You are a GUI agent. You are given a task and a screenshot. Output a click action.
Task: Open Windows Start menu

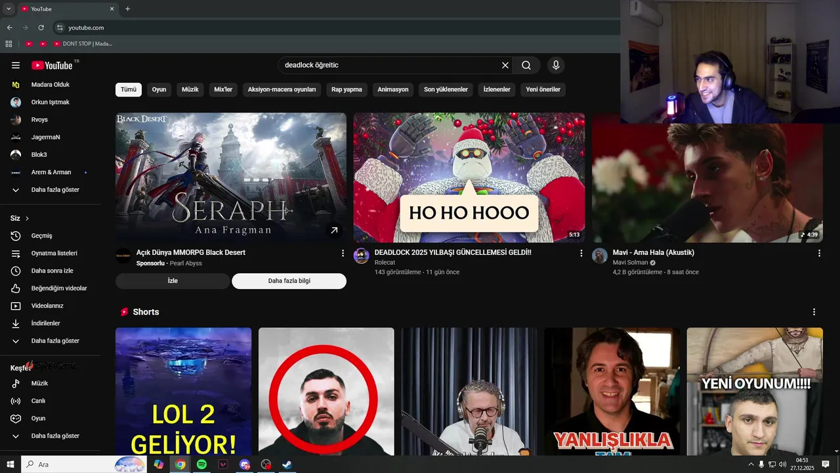(10, 464)
